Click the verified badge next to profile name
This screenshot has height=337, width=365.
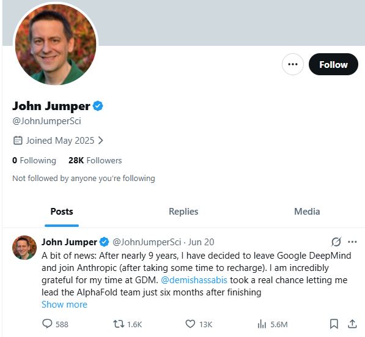98,106
